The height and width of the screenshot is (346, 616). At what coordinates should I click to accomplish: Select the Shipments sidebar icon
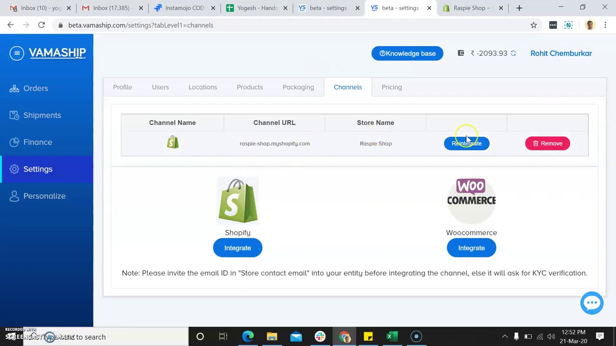(x=14, y=115)
